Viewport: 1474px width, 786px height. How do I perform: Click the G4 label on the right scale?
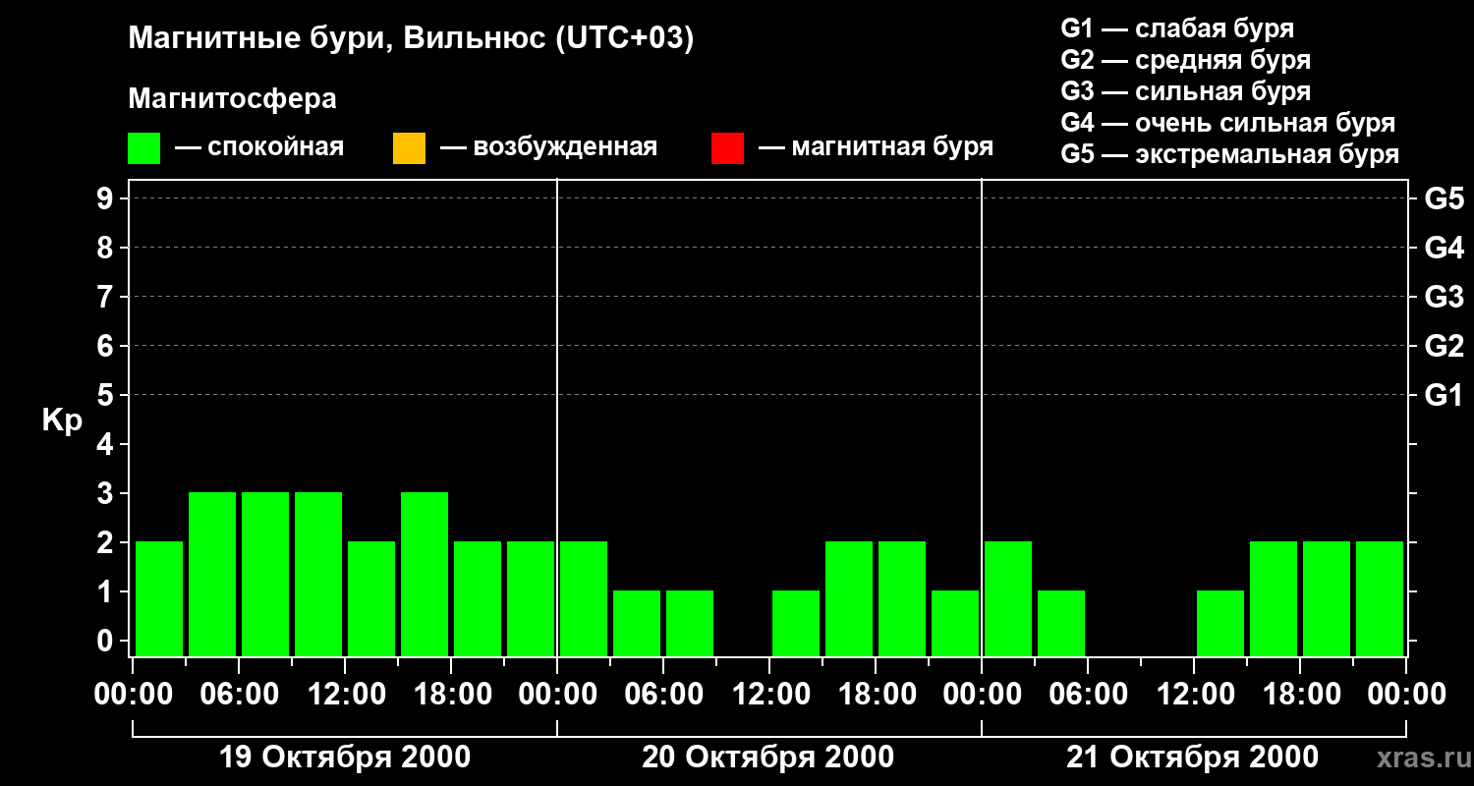click(1444, 248)
